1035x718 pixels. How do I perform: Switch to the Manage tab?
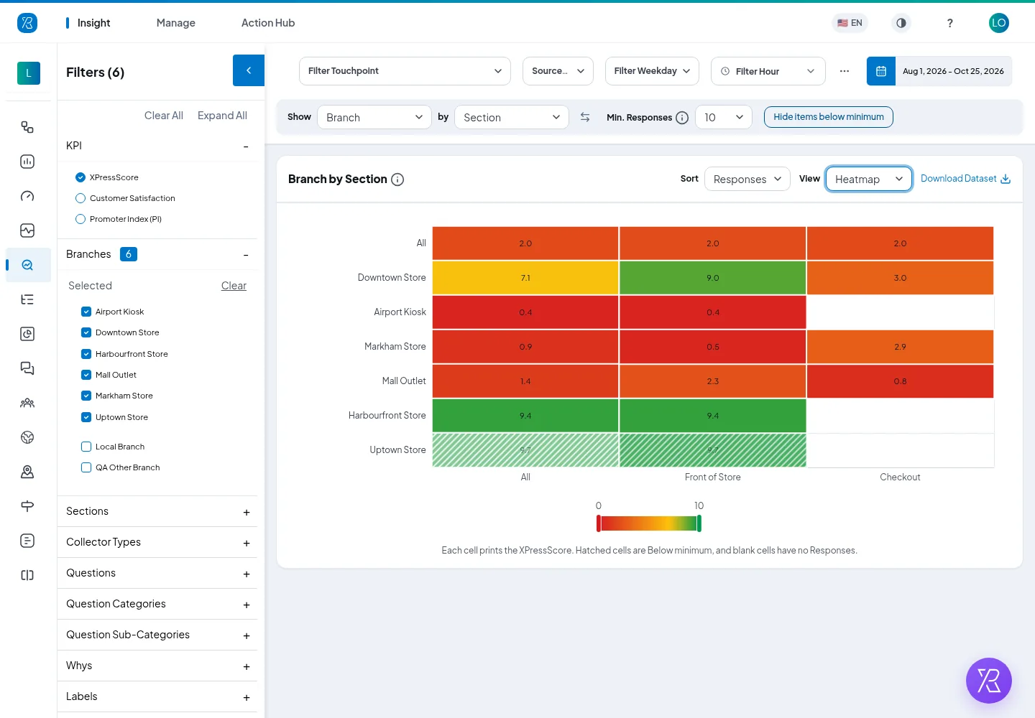coord(176,23)
